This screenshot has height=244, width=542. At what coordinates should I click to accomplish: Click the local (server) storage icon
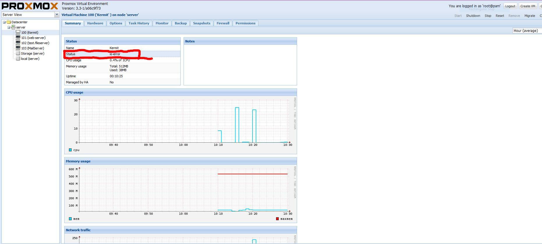click(18, 59)
